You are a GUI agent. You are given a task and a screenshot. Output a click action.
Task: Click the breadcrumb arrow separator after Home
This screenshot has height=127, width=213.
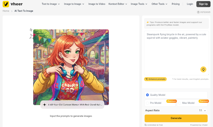(12, 11)
